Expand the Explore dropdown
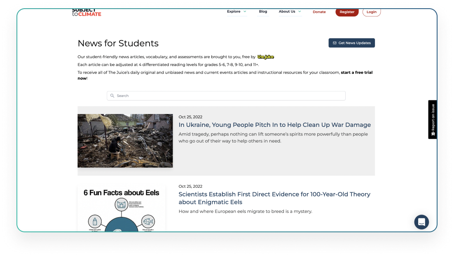The image size is (454, 257). (x=236, y=12)
